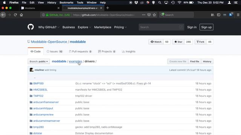Open the Dropbox menu bar icon
This screenshot has width=241, height=135.
(136, 3)
